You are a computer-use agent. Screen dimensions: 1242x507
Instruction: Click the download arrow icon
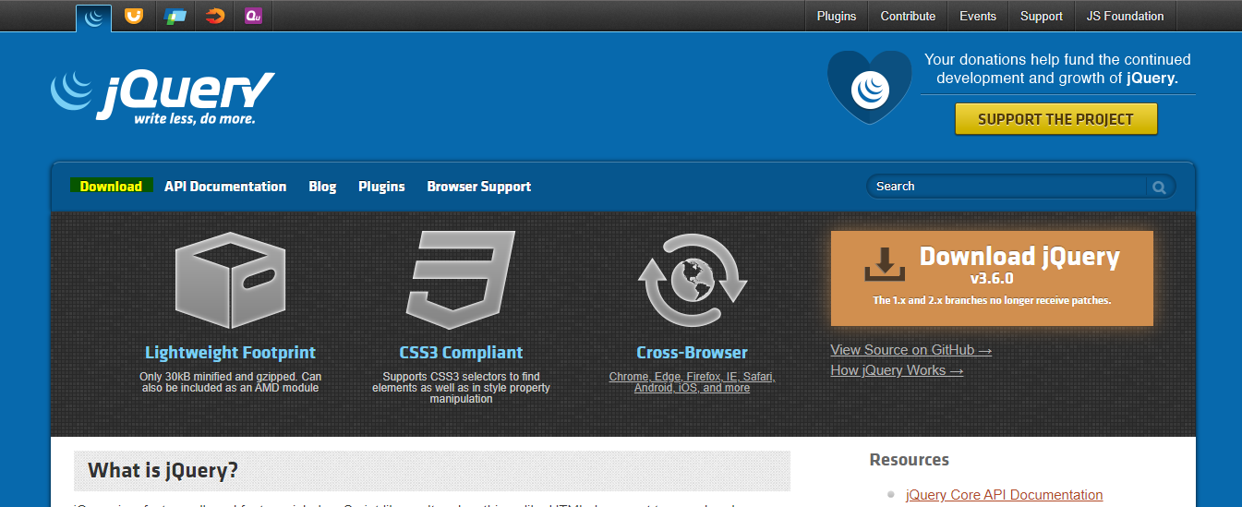tap(885, 264)
